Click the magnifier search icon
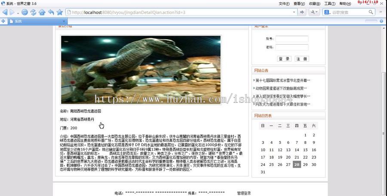This screenshot has width=387, height=196. pyautogui.click(x=371, y=12)
